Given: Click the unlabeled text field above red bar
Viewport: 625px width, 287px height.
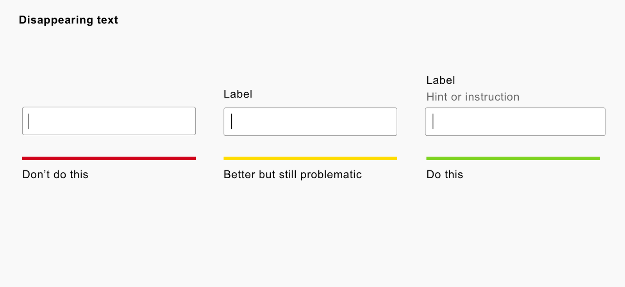Looking at the screenshot, I should (x=109, y=121).
